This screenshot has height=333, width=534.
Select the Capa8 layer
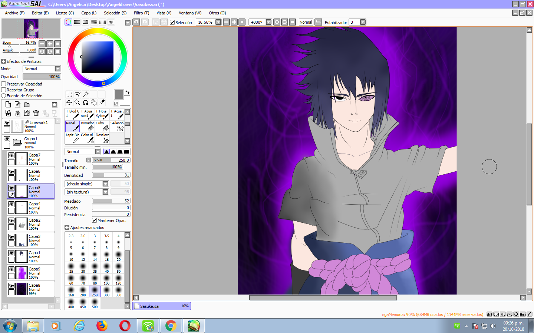point(31,289)
